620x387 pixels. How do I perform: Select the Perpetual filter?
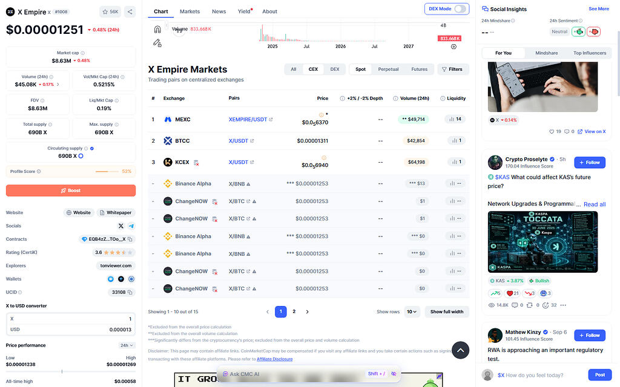(x=388, y=69)
